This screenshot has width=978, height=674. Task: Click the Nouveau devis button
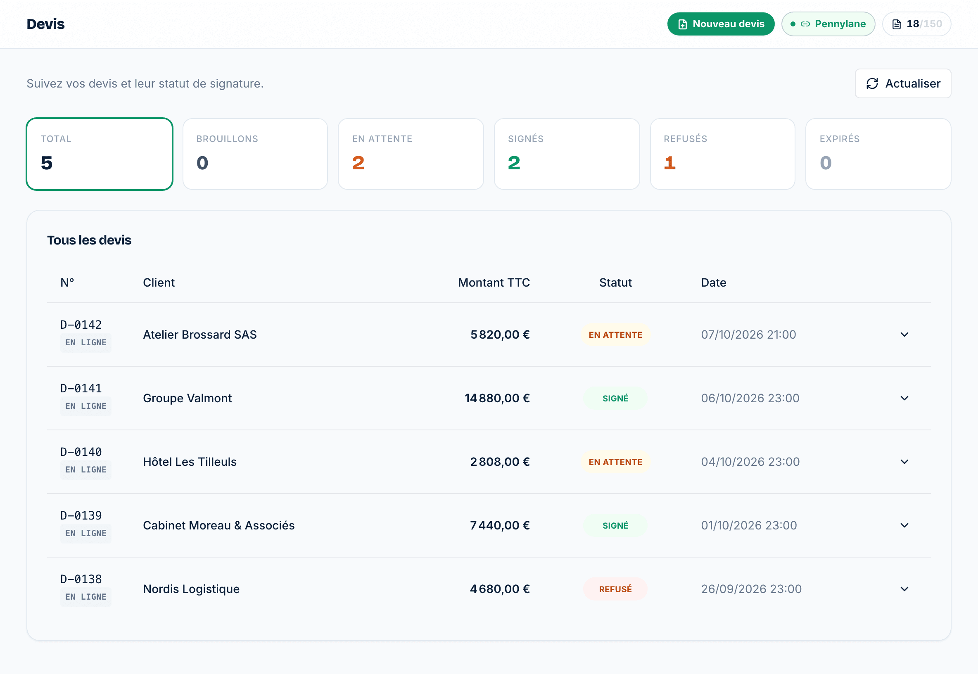click(x=721, y=24)
